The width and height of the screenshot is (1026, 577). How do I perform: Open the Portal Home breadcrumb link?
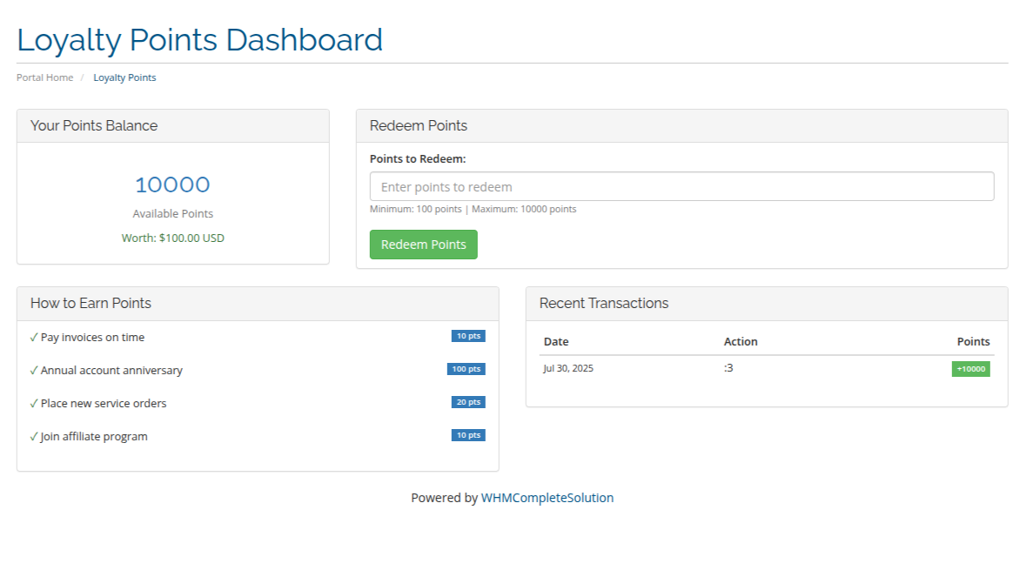point(44,77)
